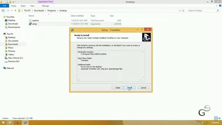Switch to the Home ribbon tab
The image size is (222, 125).
point(14,6)
